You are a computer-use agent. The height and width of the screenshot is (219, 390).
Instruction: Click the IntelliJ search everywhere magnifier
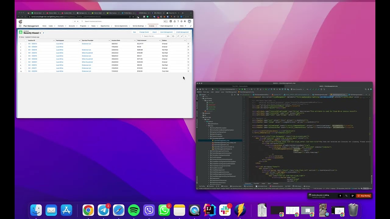point(366,89)
